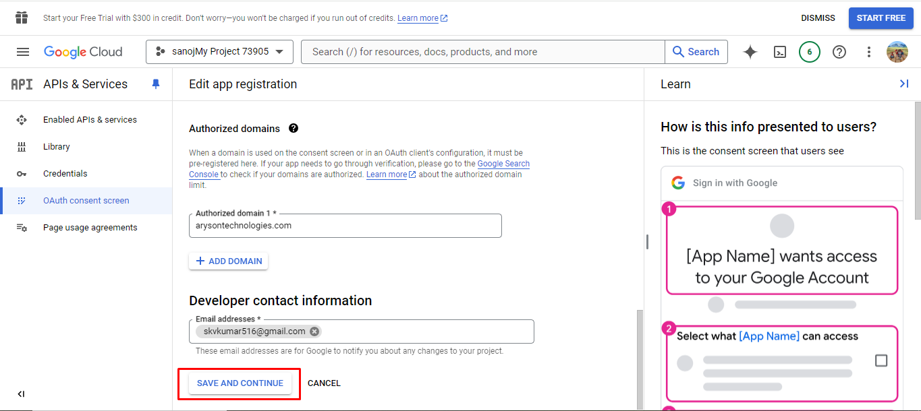Viewport: 921px width, 411px height.
Task: Activate Cloud Shell terminal icon
Action: tap(780, 52)
